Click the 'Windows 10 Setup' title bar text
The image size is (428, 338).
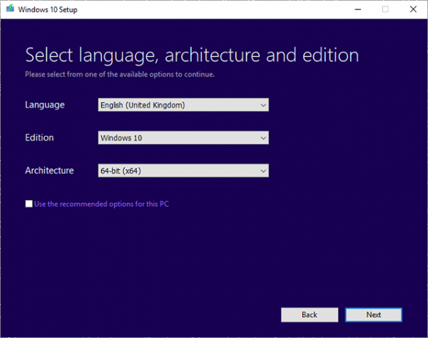[47, 9]
